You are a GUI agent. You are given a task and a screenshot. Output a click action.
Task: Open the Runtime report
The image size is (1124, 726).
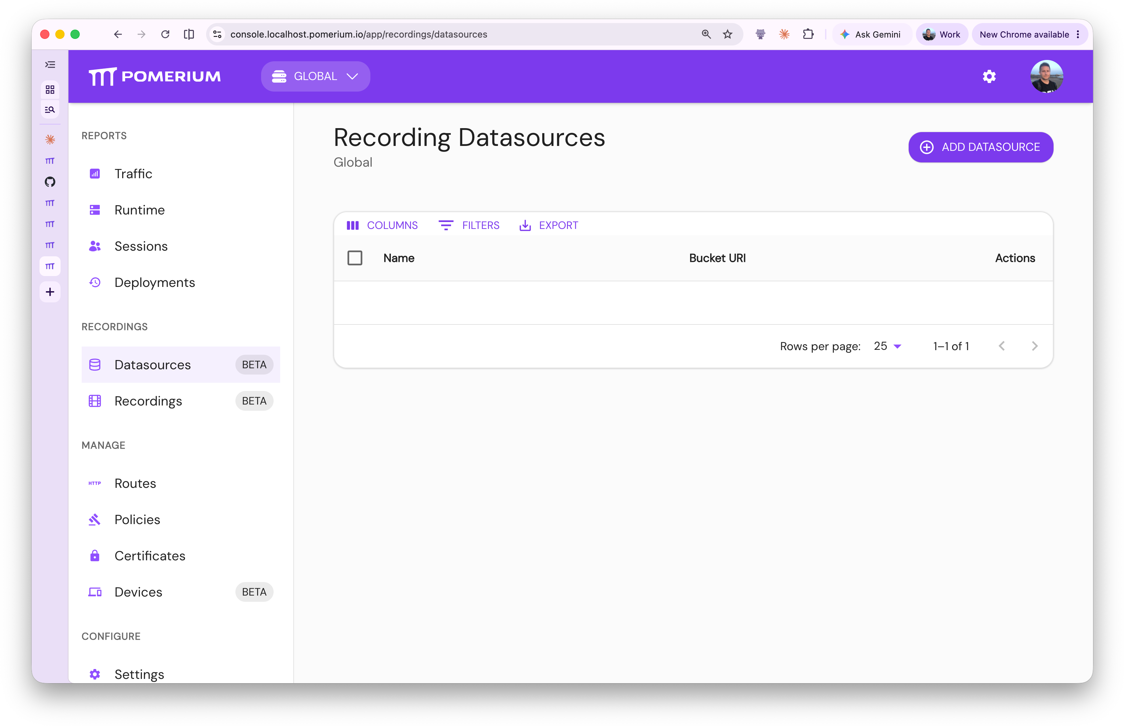(180, 210)
